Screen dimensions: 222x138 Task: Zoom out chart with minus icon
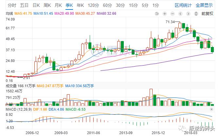[173, 14]
